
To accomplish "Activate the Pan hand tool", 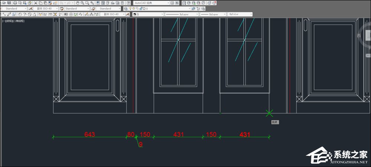I will (x=78, y=3).
